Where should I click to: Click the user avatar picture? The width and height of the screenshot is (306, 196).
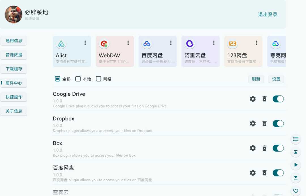14,14
